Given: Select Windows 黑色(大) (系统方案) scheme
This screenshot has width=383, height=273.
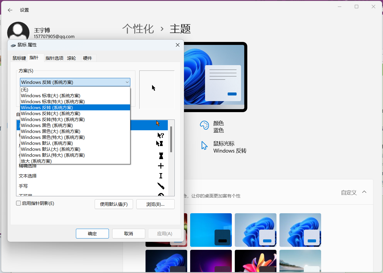Looking at the screenshot, I should [75, 131].
